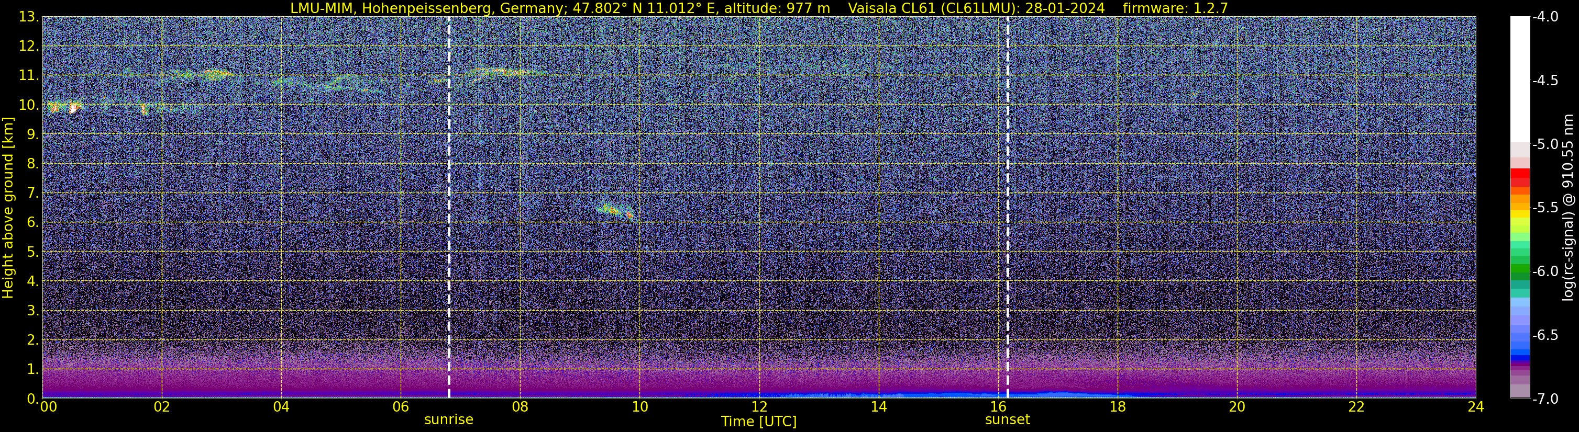
Task: Click the plot title mentioning Hohenpeissenberg
Action: [759, 8]
